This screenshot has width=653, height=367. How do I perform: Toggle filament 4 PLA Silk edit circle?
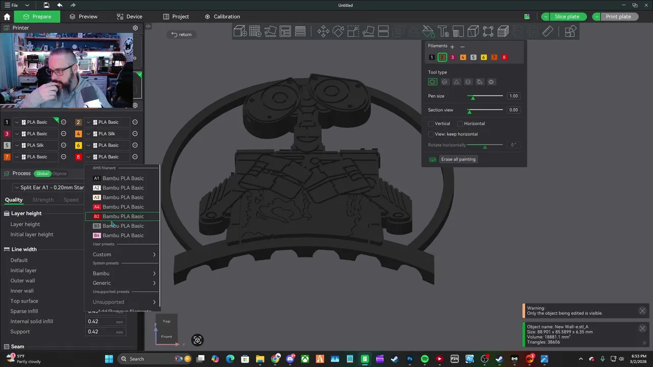pyautogui.click(x=135, y=134)
